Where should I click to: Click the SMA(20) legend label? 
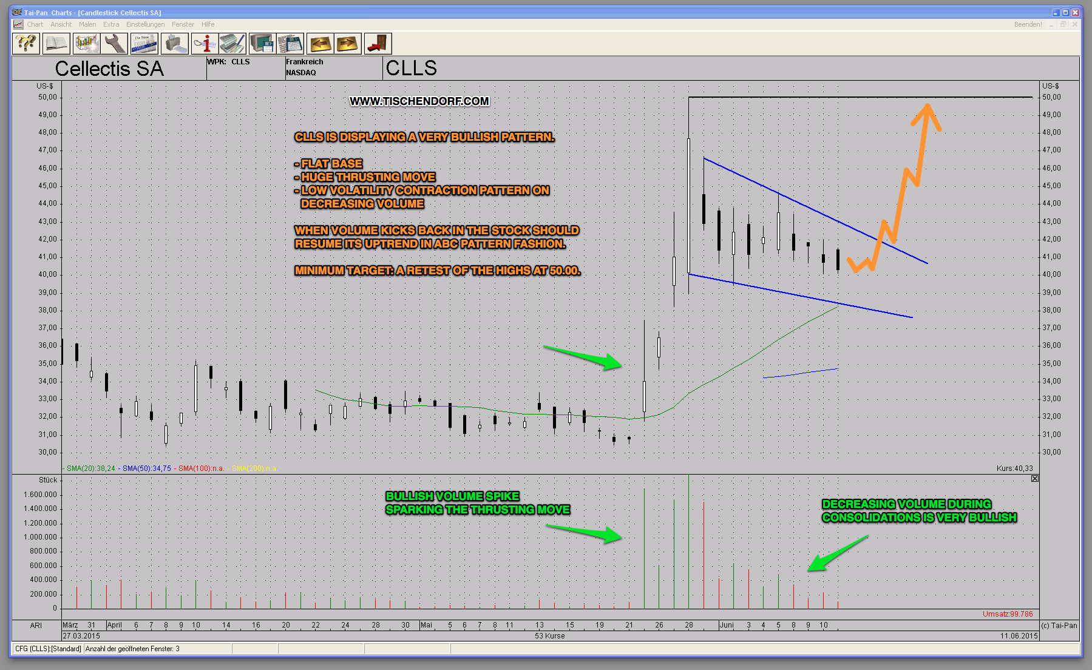click(90, 469)
